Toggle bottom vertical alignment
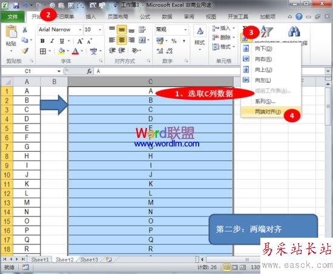Viewport: 333px width, 274px height. point(131,30)
